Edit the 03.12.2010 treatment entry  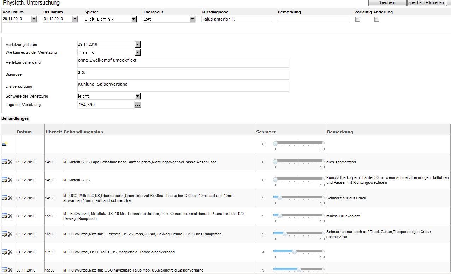(5, 234)
